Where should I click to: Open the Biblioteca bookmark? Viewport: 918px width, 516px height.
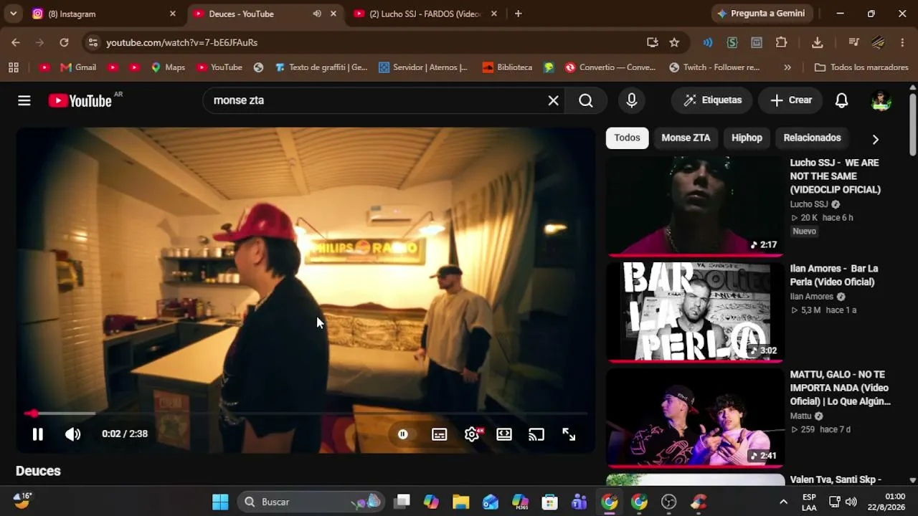507,67
